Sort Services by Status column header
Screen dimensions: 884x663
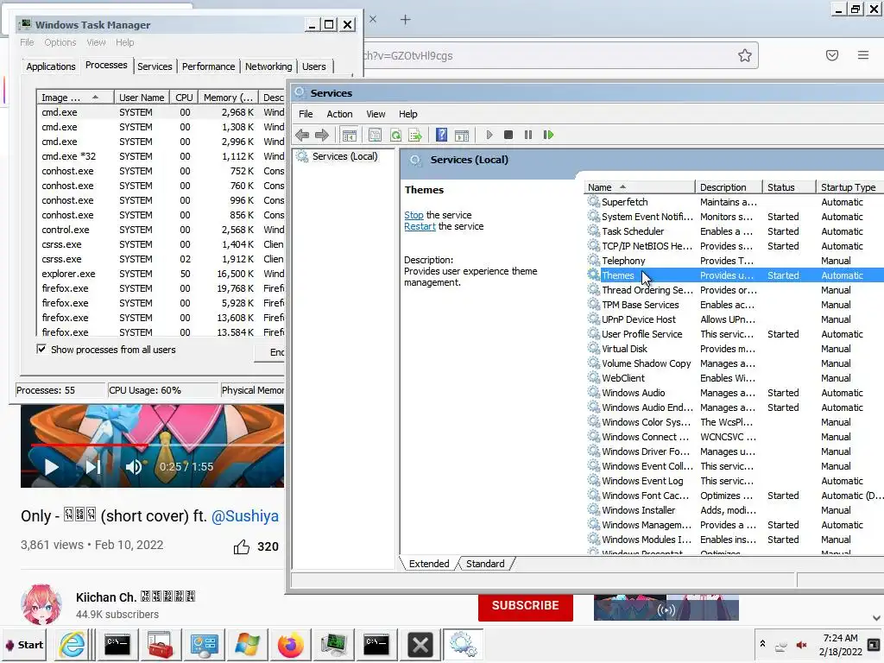(x=789, y=187)
